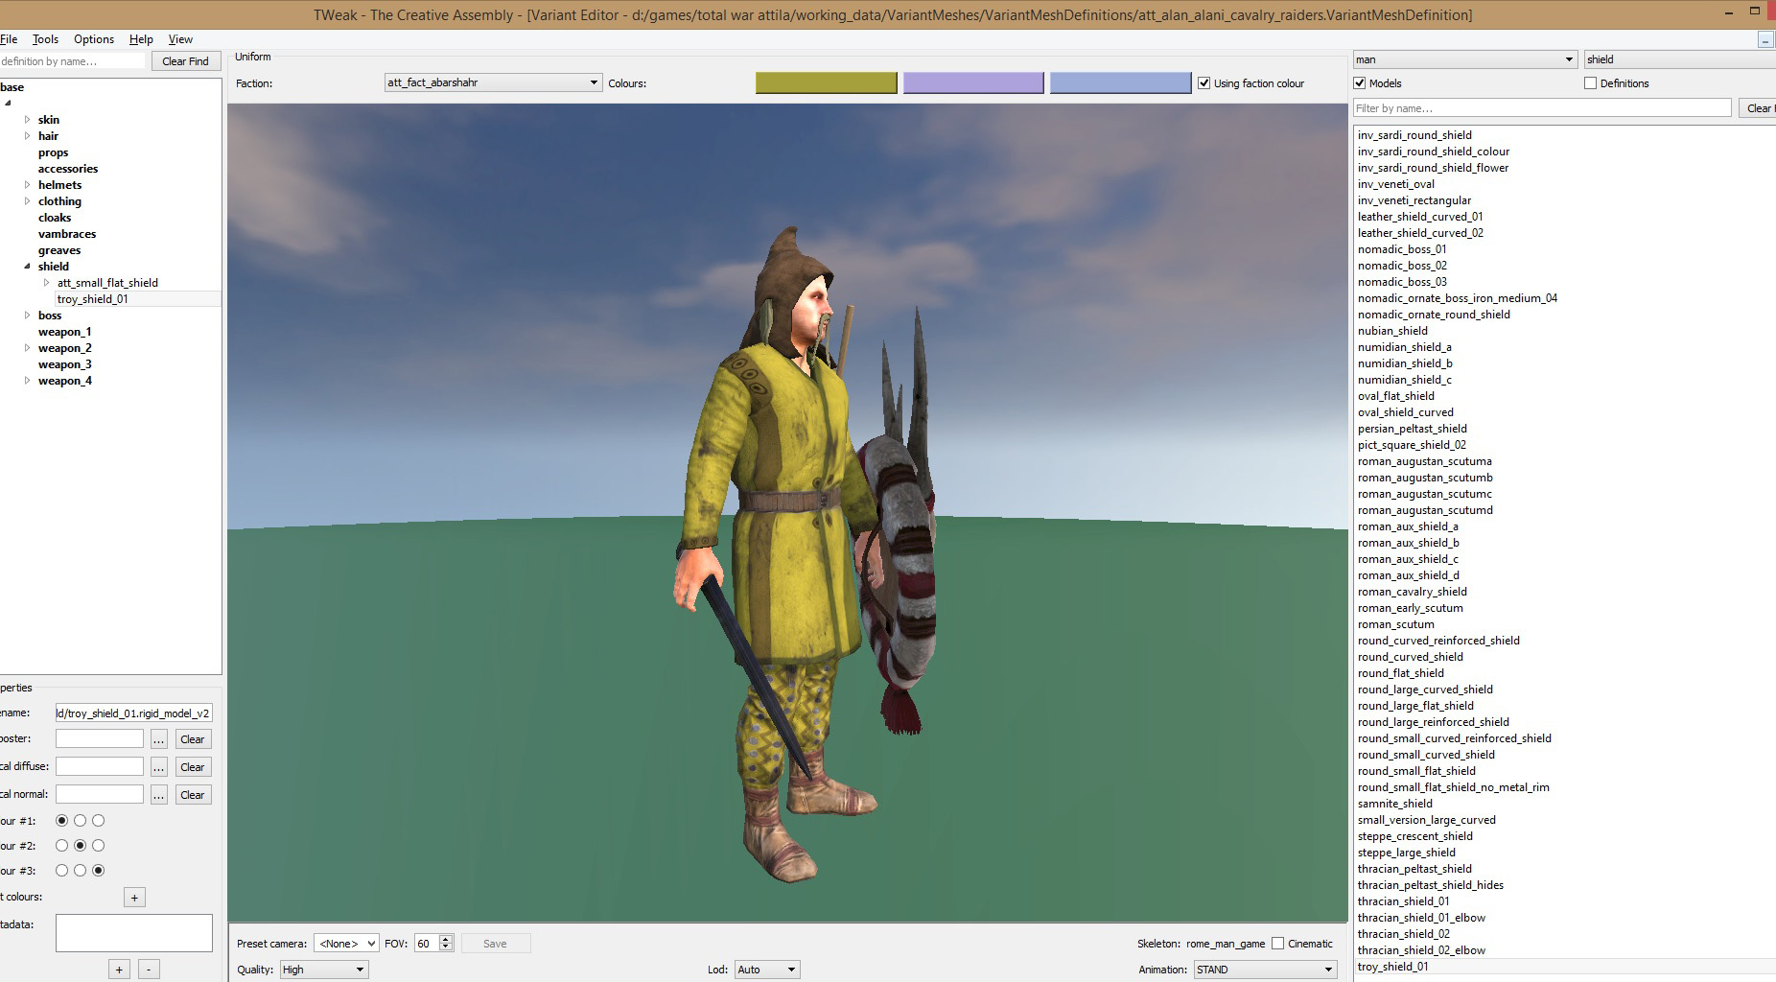Click the olive-yellow faction colour swatch

[826, 83]
